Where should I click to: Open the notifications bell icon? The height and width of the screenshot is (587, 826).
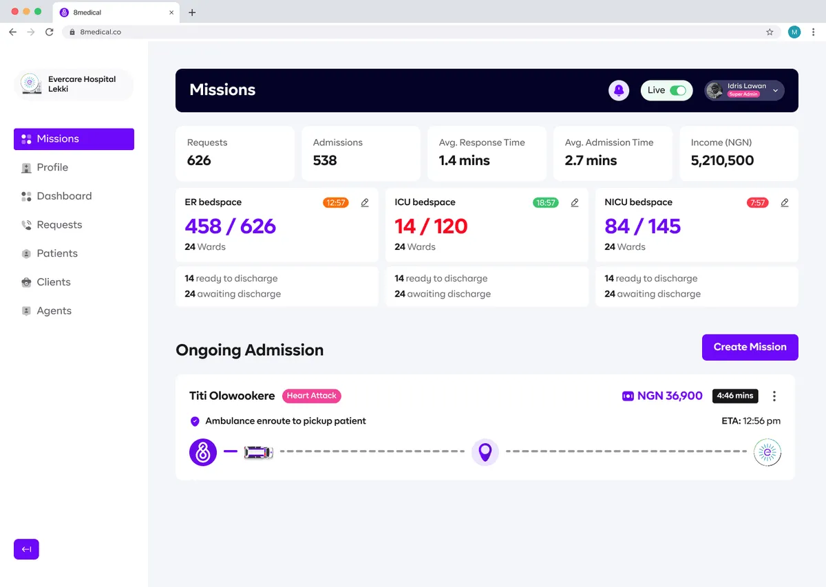(619, 90)
